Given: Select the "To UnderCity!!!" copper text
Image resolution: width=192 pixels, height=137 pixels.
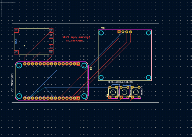Looking at the screenshot, I should [x=74, y=41].
